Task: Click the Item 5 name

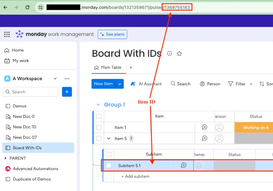Action: [120, 139]
